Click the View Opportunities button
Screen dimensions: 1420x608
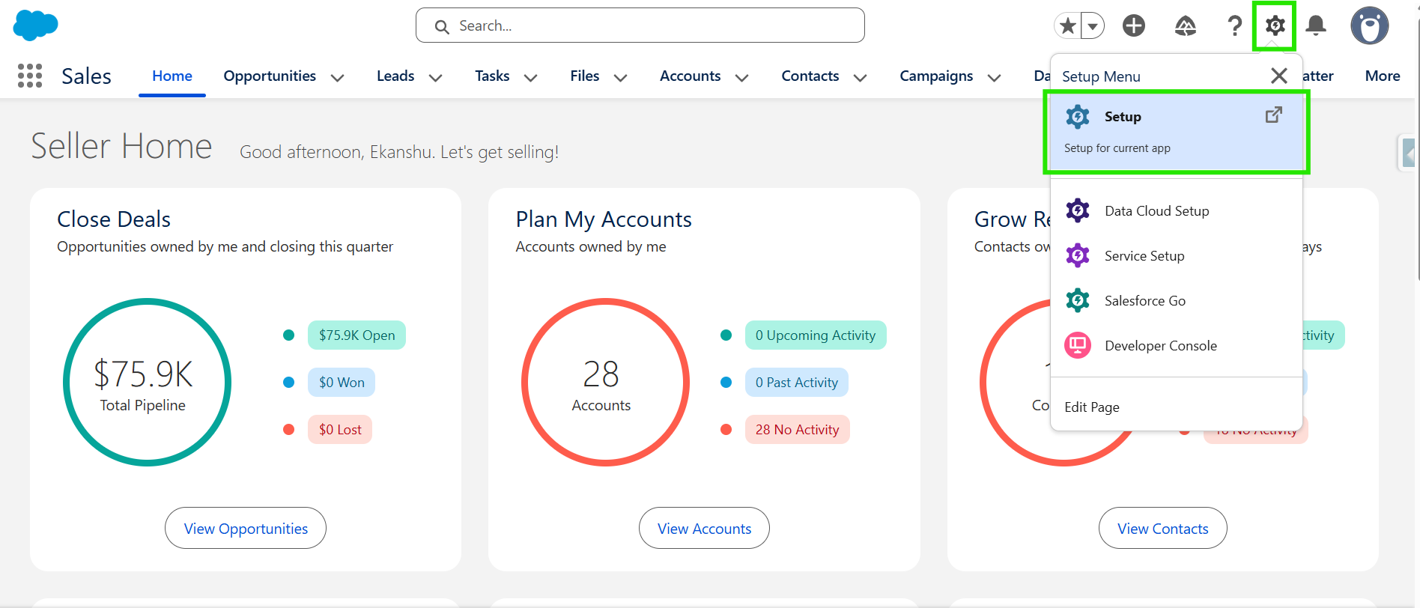tap(246, 529)
